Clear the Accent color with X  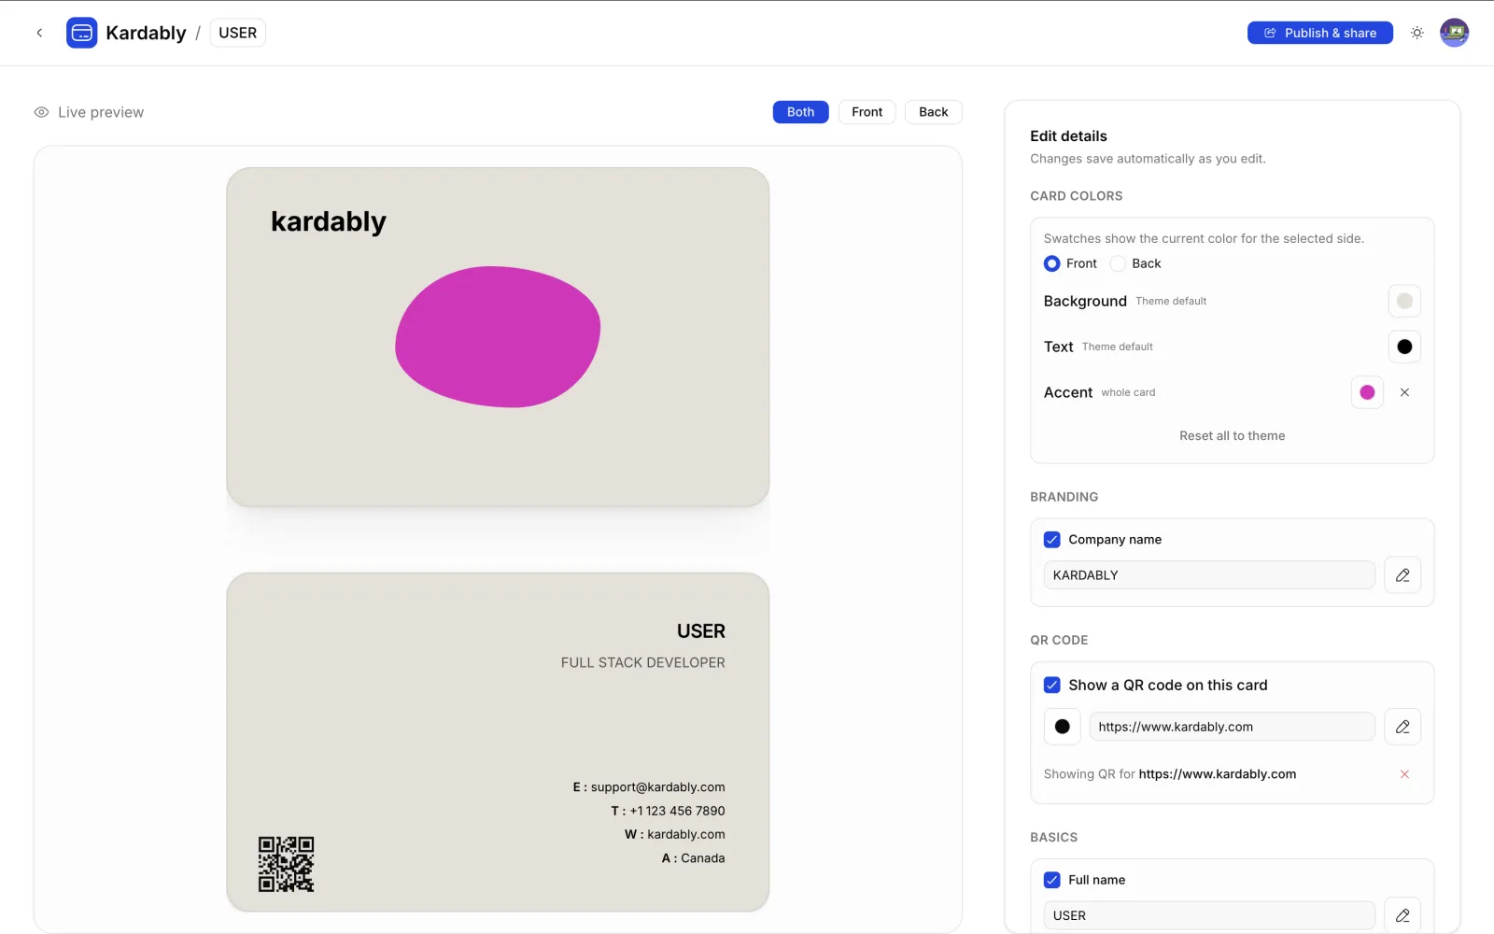[1404, 392]
